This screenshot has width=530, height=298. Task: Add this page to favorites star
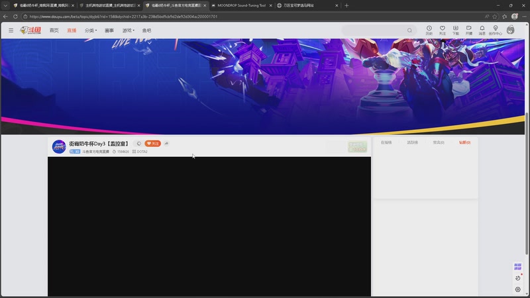[495, 16]
